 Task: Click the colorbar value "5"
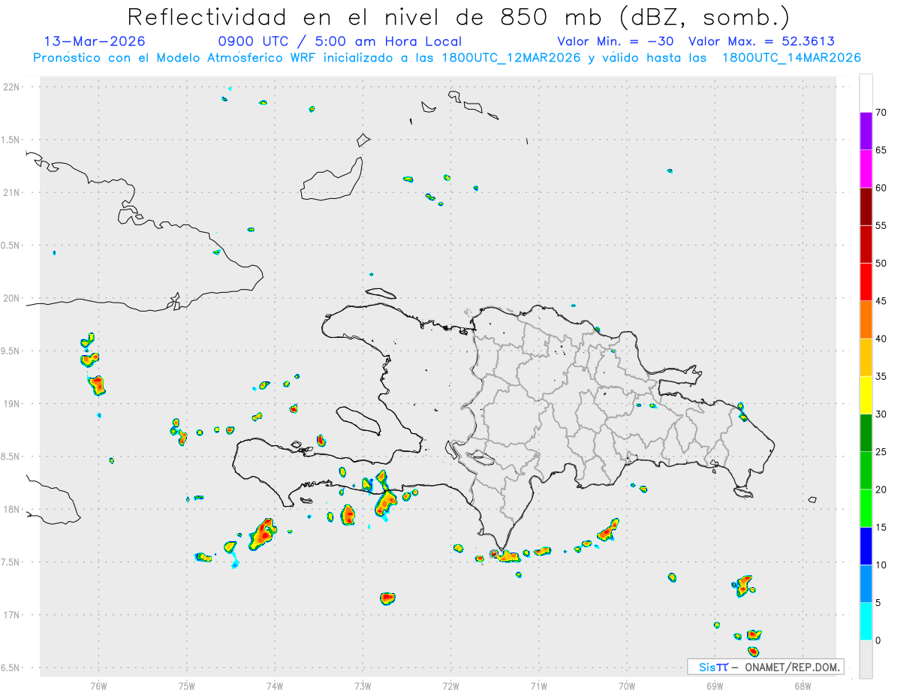click(x=878, y=603)
